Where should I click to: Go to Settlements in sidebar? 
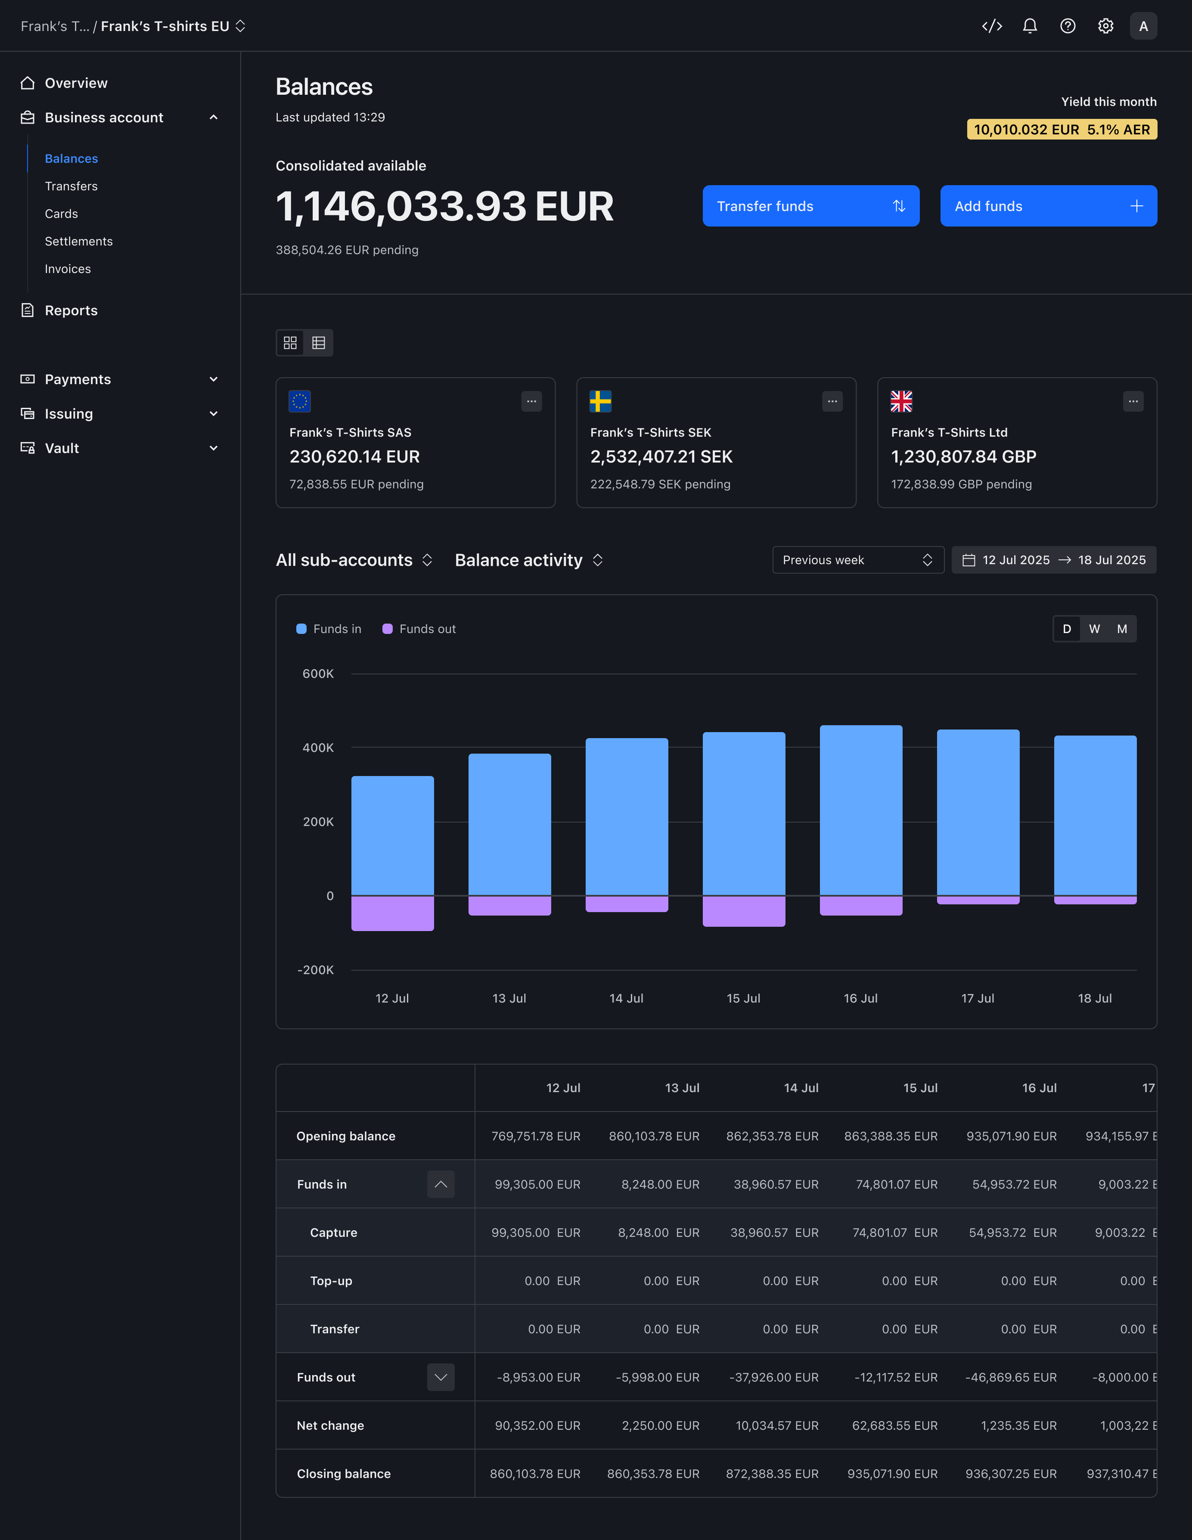click(78, 241)
